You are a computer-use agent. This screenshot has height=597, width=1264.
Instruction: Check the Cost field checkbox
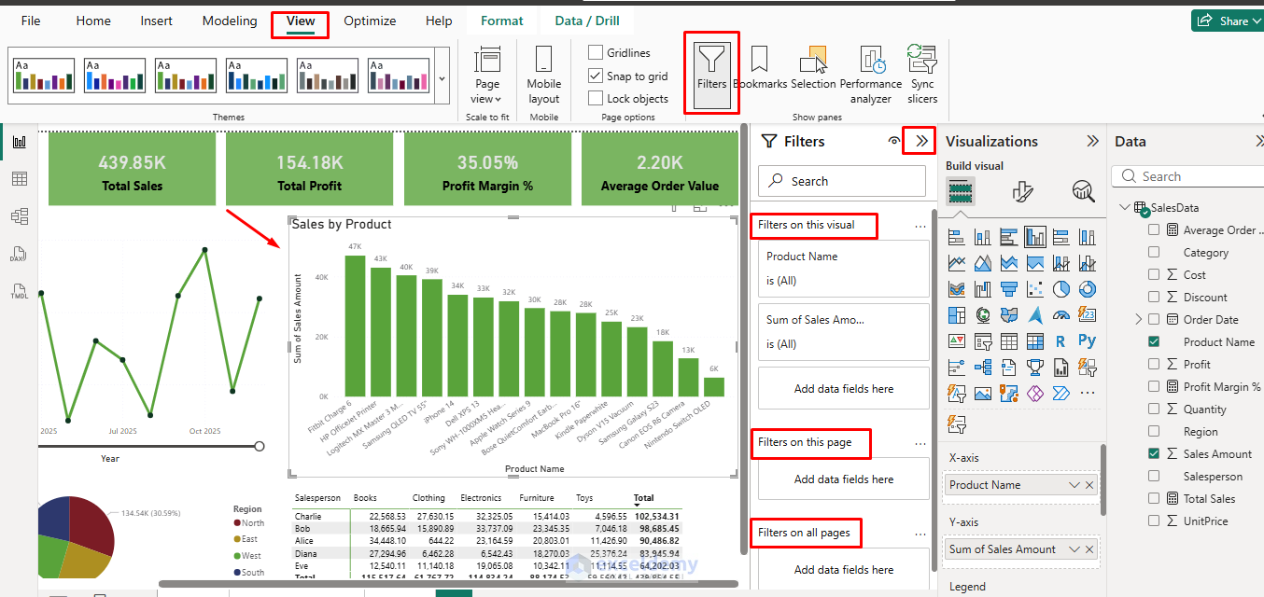click(1155, 275)
